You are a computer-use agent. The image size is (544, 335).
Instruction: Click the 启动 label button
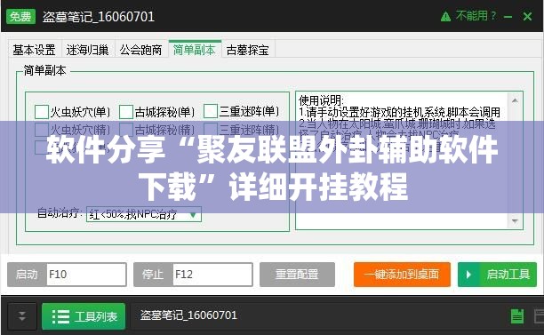(27, 275)
